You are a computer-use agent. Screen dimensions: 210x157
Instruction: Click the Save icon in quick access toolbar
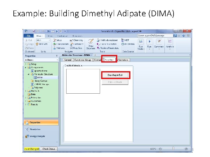[x=34, y=31]
